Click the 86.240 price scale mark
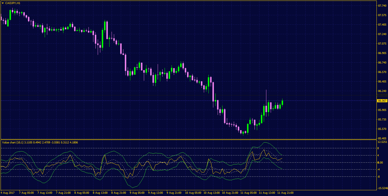 (382, 91)
